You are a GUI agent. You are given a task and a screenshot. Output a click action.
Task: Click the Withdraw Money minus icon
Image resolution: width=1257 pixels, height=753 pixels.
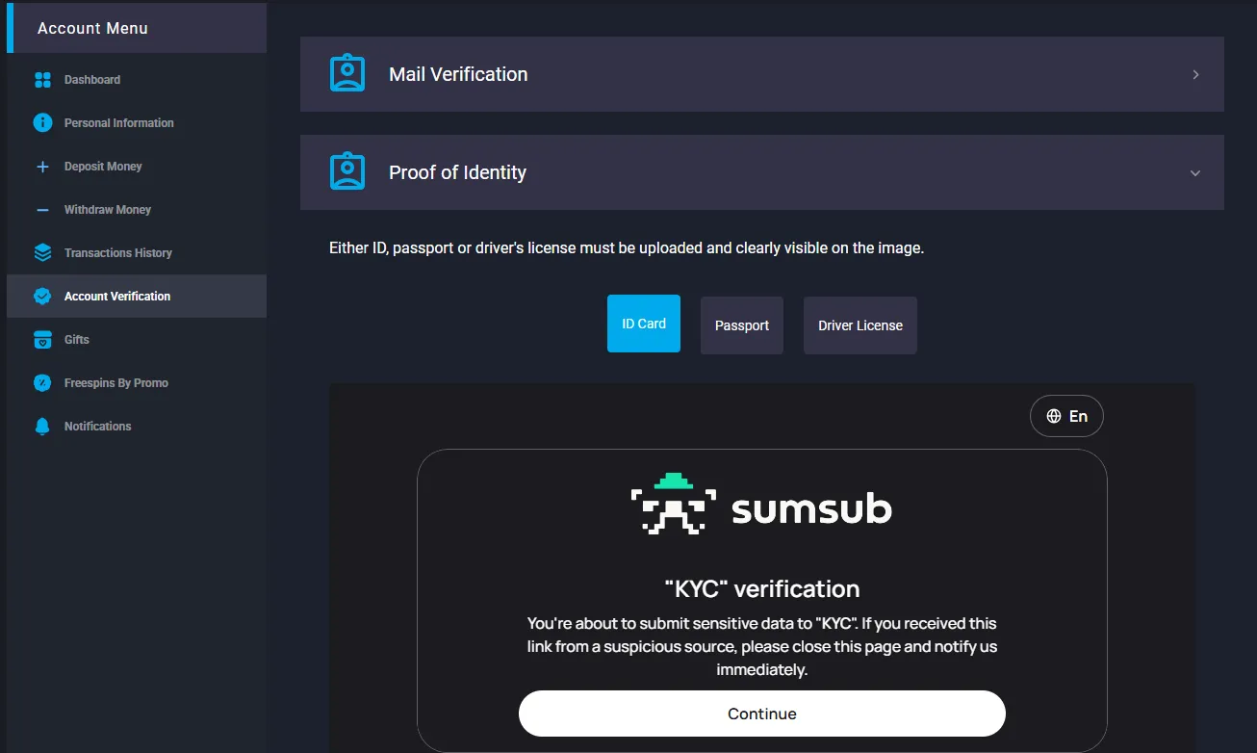(x=42, y=210)
